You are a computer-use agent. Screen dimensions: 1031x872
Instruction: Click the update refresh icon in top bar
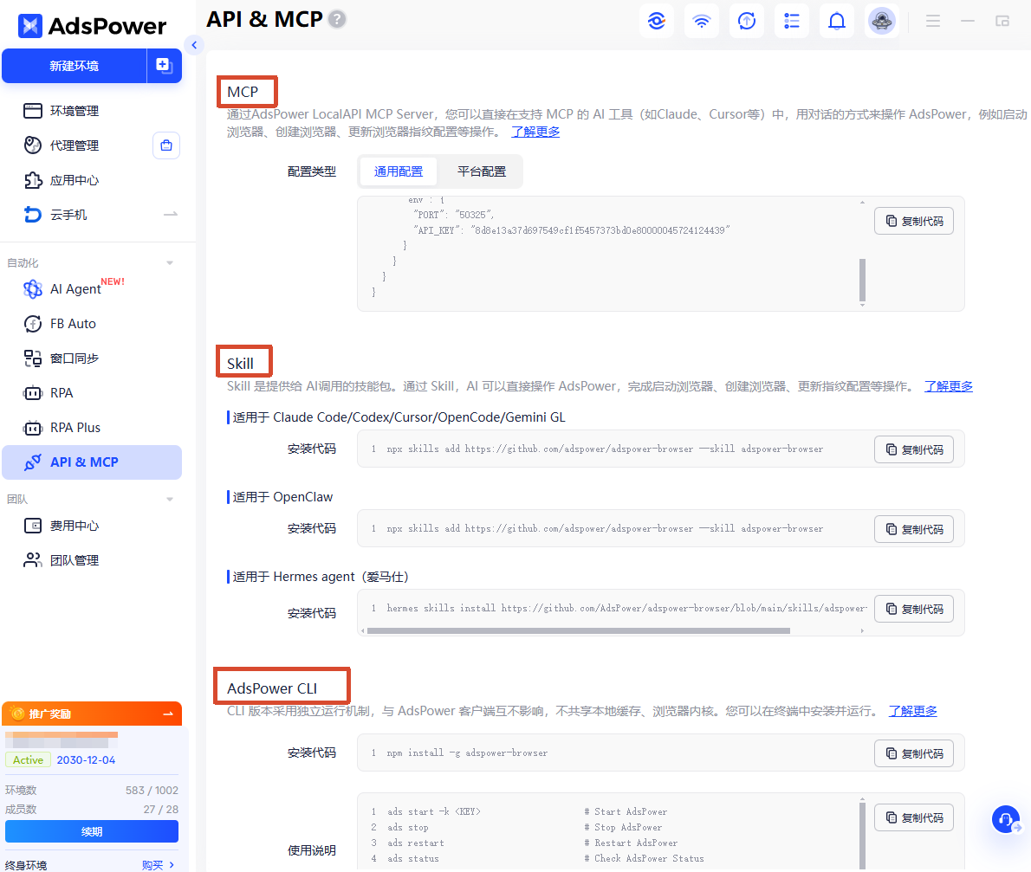coord(746,21)
